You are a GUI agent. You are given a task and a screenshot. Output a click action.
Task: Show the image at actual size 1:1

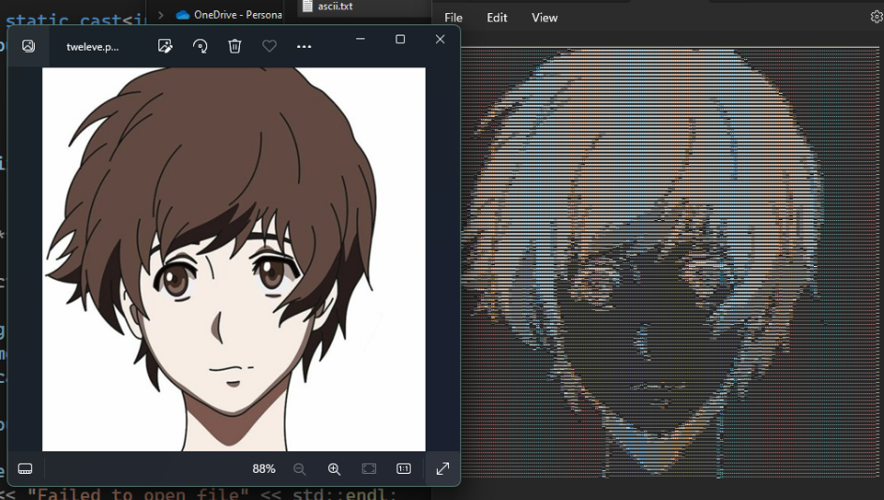tap(404, 468)
